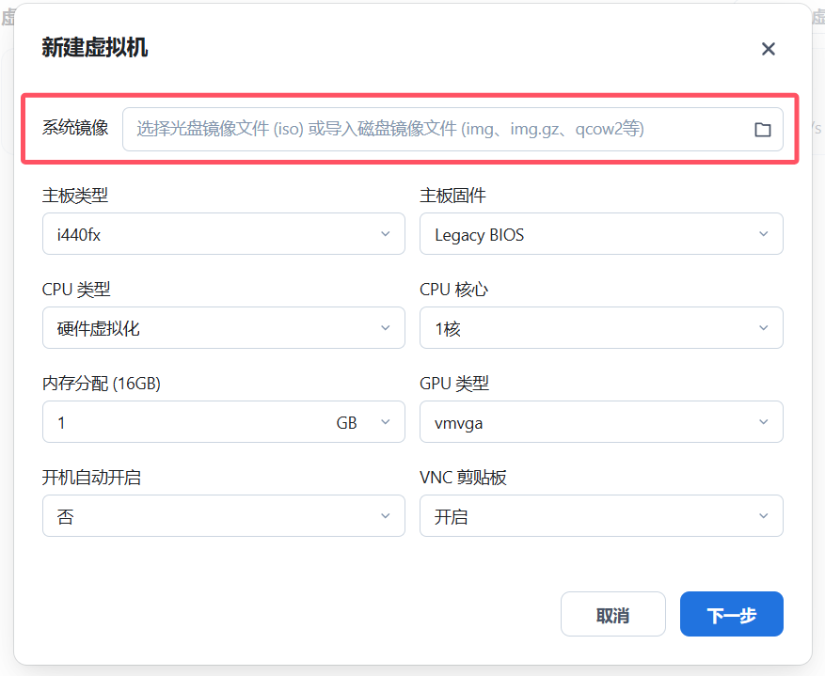Open the GPU 类型 dropdown showing vmvga
This screenshot has width=825, height=676.
click(x=601, y=421)
